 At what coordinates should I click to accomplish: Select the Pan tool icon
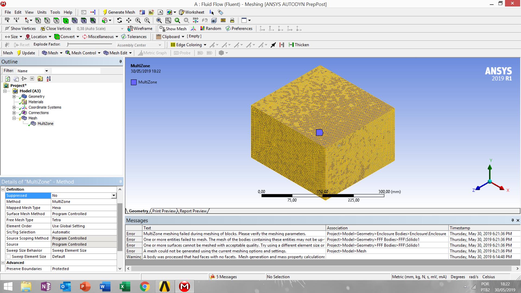click(x=129, y=20)
